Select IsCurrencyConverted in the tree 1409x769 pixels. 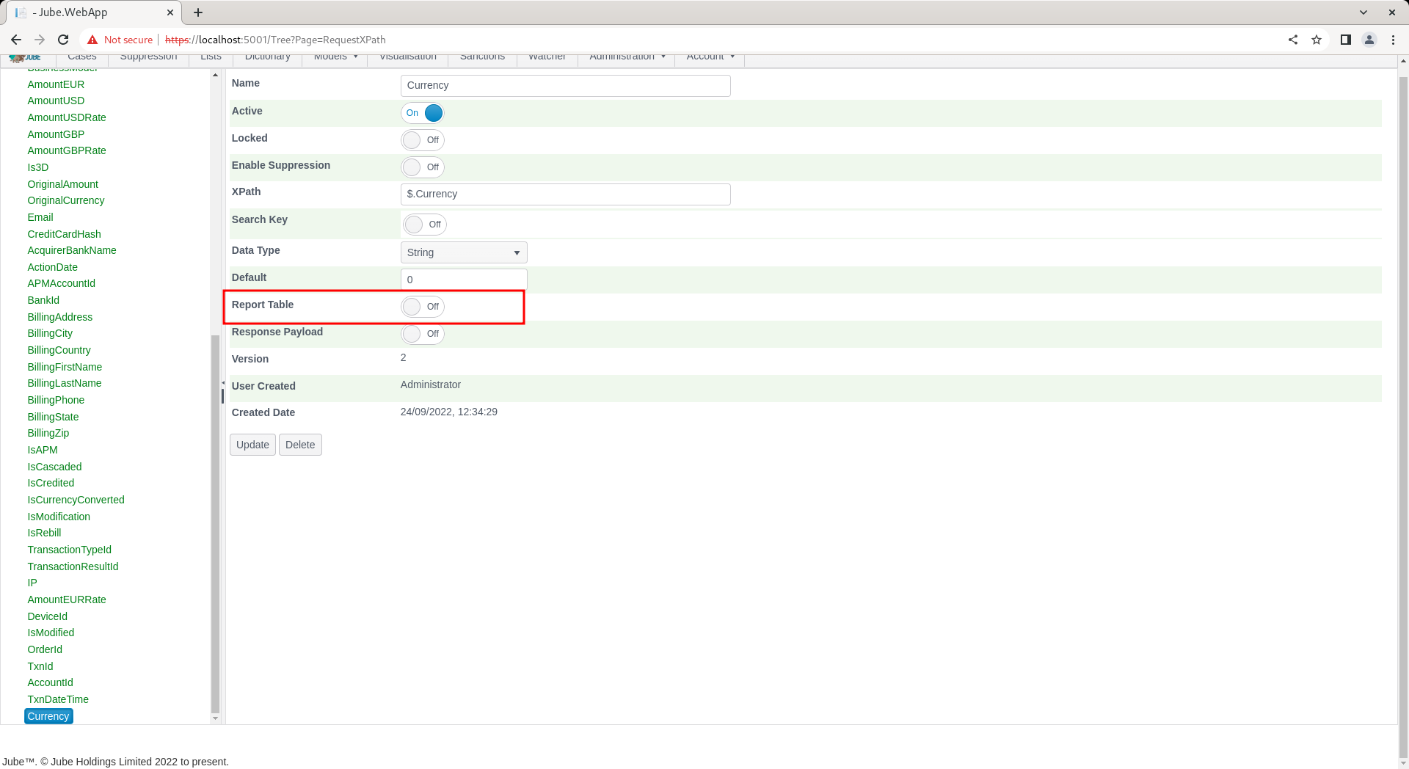pos(76,500)
